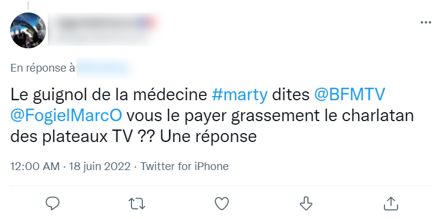Select the 'En réponse à' label
Viewport: 443px width, 219px height.
[x=42, y=68]
